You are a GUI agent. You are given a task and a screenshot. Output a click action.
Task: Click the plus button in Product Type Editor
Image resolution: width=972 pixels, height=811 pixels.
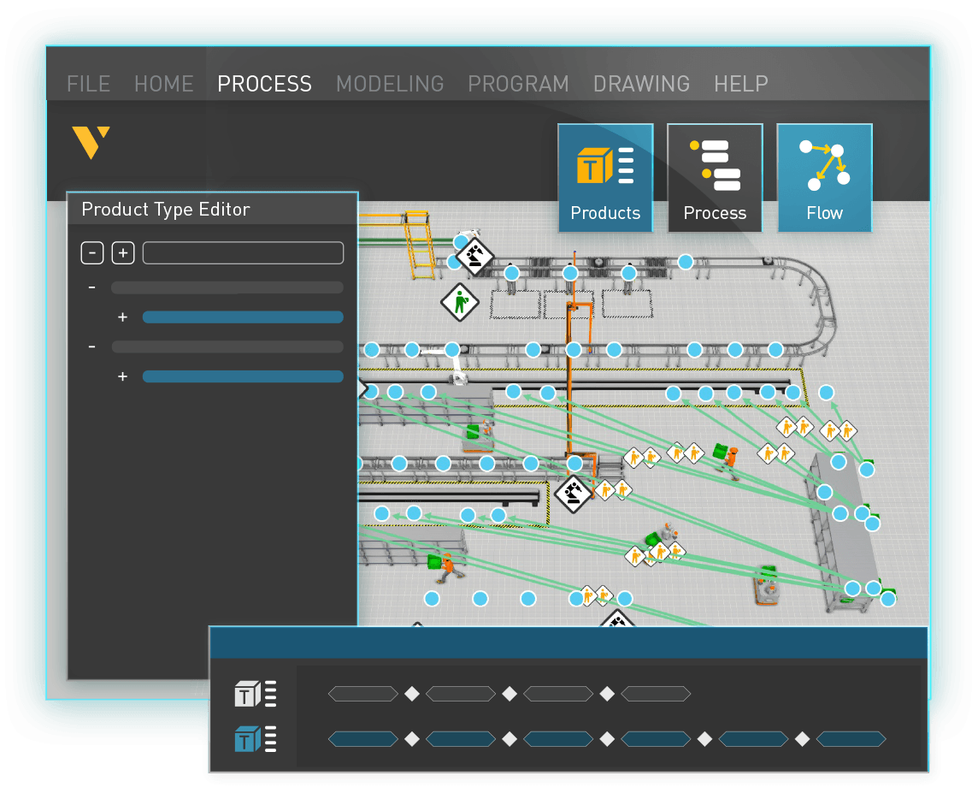123,253
